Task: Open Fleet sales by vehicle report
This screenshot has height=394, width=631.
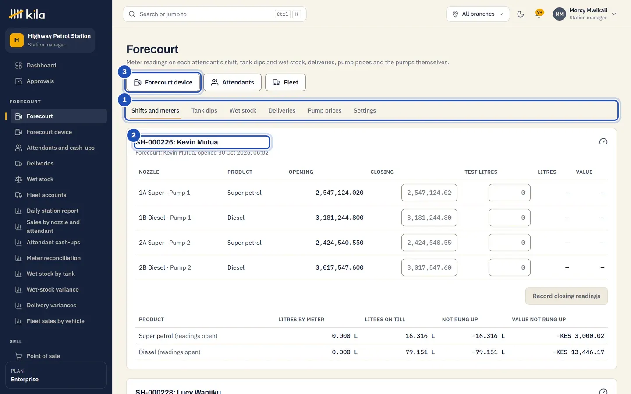Action: pos(59,321)
